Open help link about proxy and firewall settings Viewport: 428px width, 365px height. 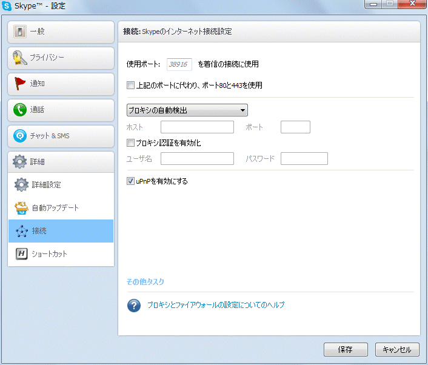(216, 305)
